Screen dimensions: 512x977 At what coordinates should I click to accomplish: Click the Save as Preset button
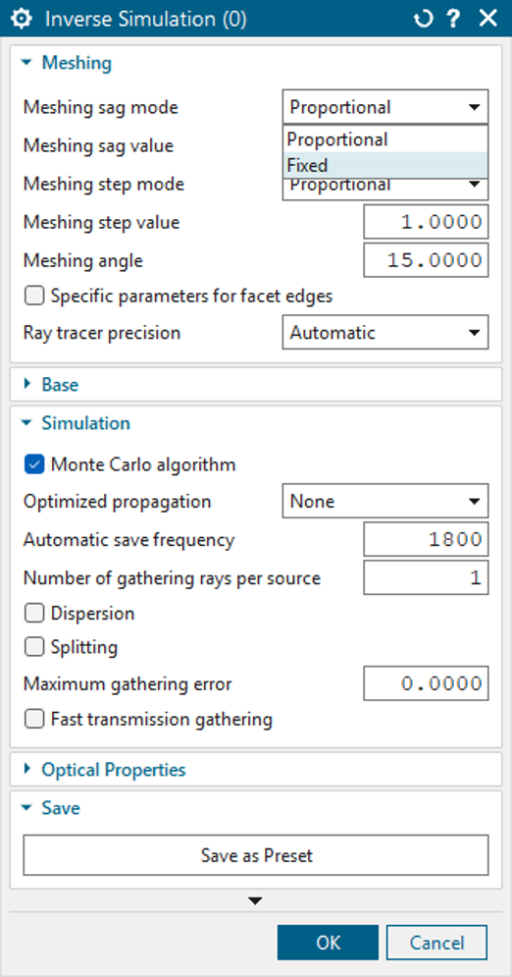(x=256, y=855)
